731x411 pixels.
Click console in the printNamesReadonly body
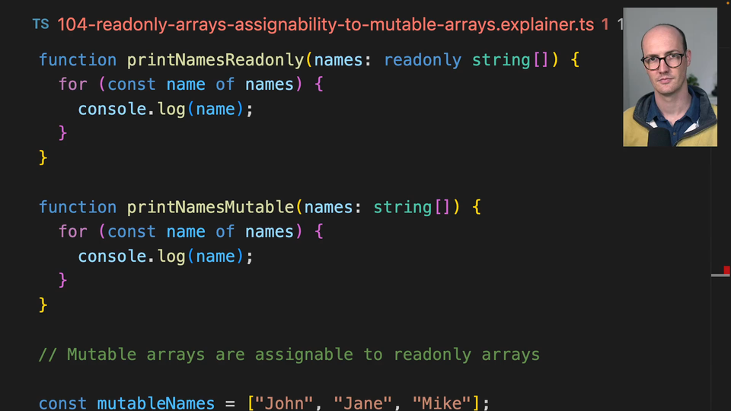112,109
